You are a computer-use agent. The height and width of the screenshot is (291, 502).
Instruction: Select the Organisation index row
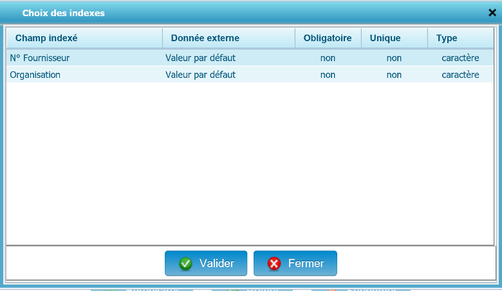35,75
